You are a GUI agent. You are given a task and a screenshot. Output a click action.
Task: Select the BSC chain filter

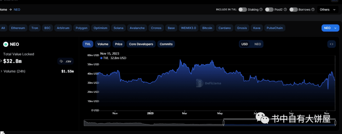click(x=47, y=28)
